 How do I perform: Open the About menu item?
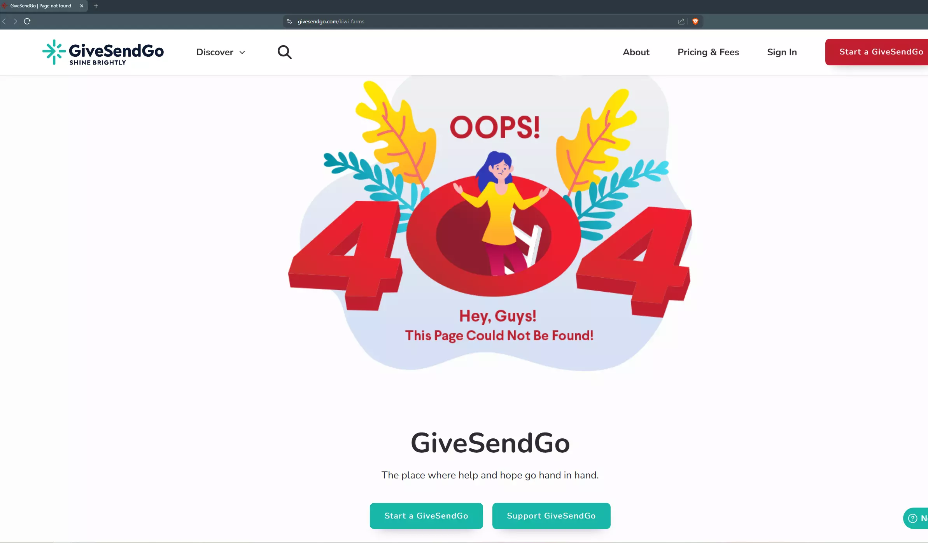click(x=636, y=52)
